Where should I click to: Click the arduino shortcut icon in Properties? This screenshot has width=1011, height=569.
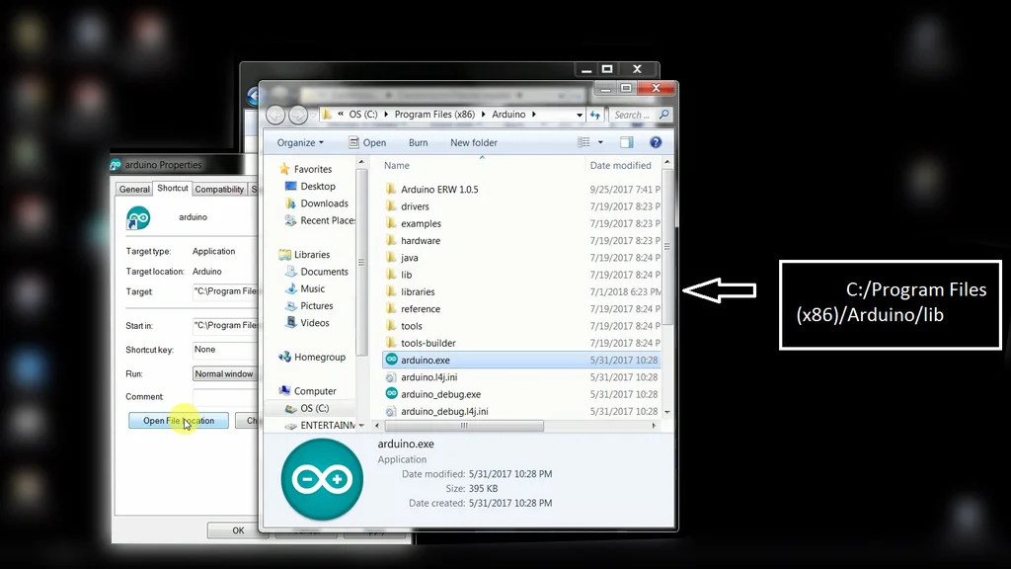point(138,218)
